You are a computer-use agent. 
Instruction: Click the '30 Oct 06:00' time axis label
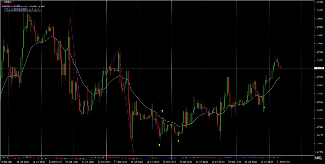[x=251, y=162]
